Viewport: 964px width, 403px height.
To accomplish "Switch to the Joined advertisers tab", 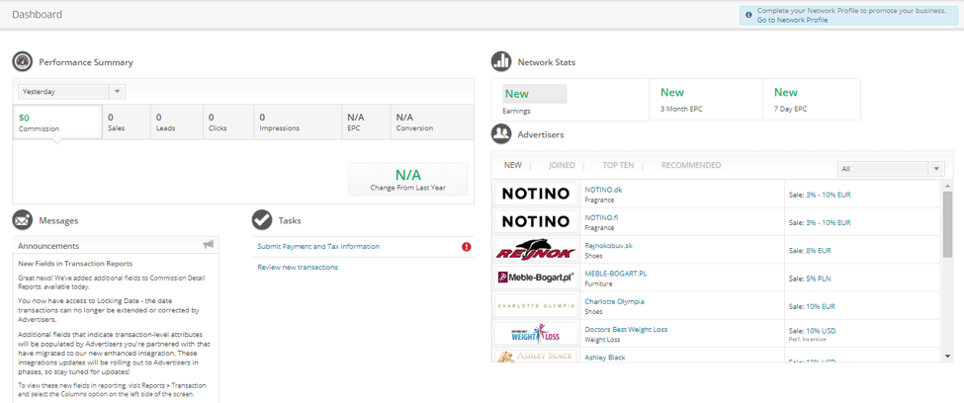I will (x=562, y=166).
